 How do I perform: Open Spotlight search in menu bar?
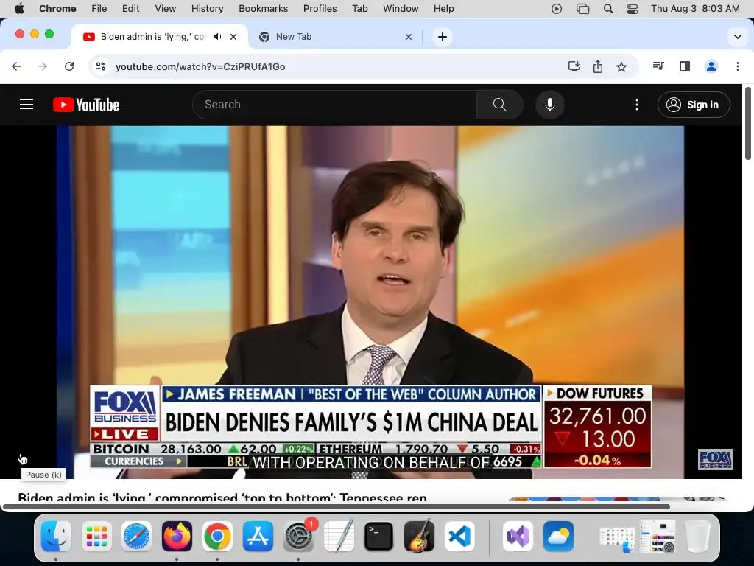click(x=607, y=8)
